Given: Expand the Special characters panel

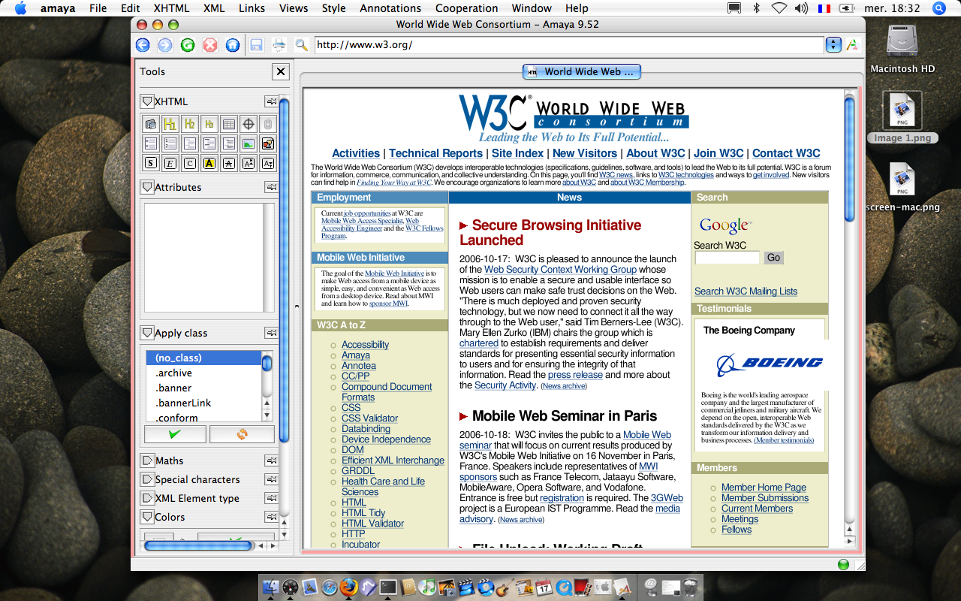Looking at the screenshot, I should tap(147, 479).
